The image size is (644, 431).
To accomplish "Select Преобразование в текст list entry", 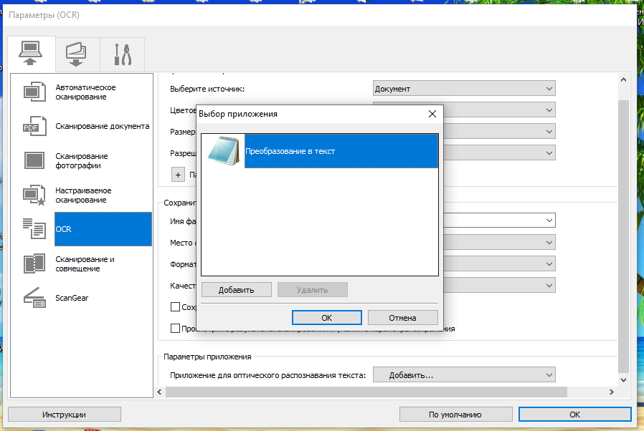I will coord(341,151).
